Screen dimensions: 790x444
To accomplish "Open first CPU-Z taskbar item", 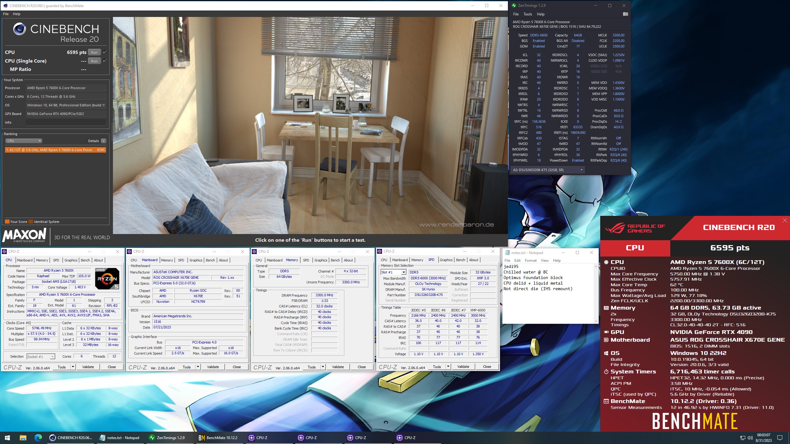I will point(268,438).
